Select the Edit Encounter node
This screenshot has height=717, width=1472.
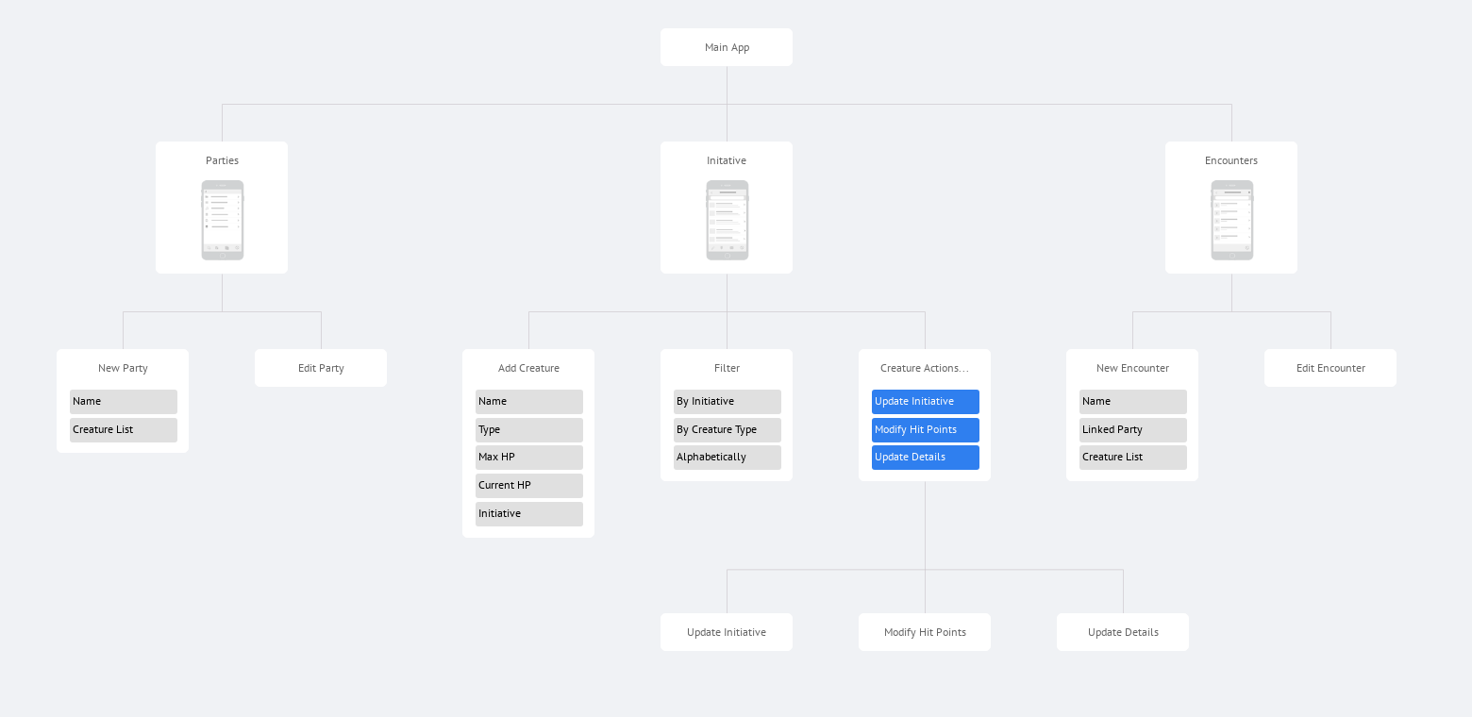1330,368
